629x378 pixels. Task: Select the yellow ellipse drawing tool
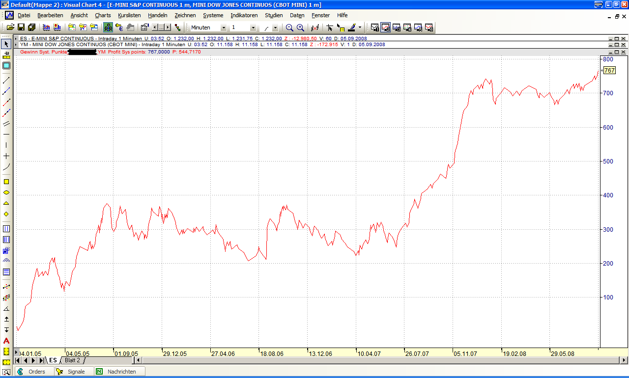(x=6, y=192)
